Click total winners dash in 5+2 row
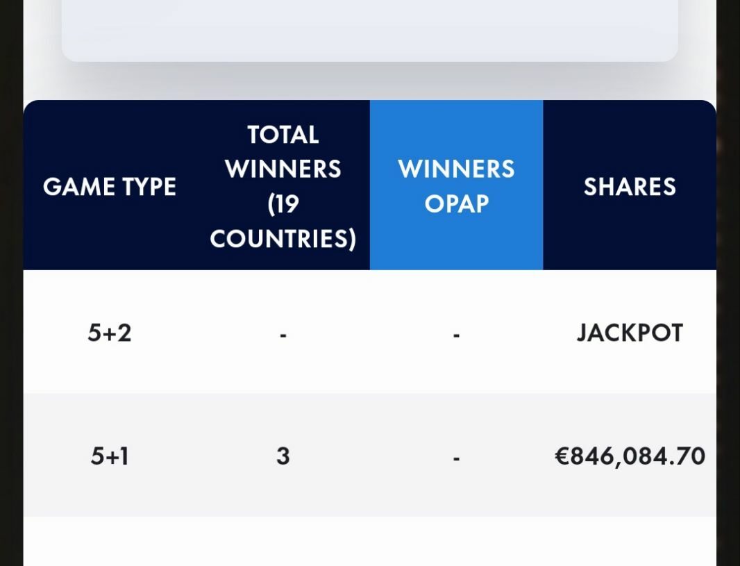This screenshot has height=566, width=740. coord(283,335)
